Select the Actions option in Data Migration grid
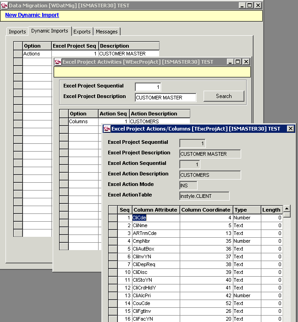Screen dimensions: 298x322 pyautogui.click(x=37, y=54)
